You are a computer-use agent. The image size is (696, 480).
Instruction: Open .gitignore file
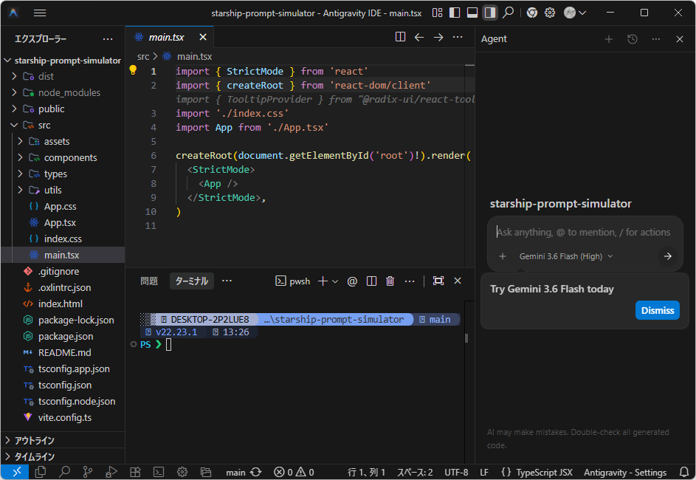click(63, 271)
